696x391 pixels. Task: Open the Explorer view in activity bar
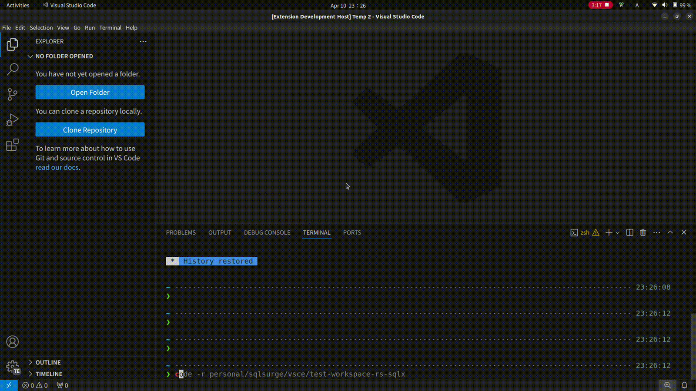pos(13,44)
